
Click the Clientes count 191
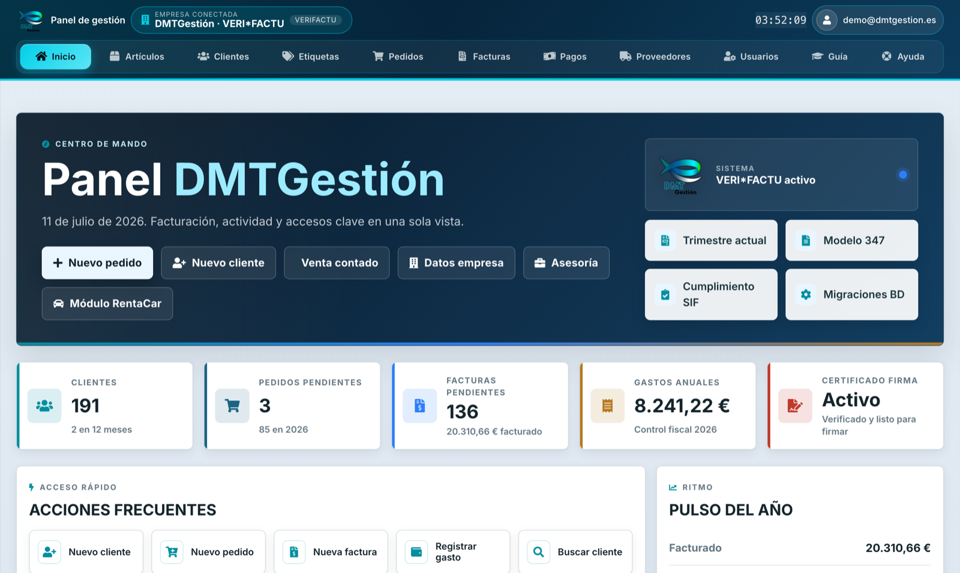85,406
